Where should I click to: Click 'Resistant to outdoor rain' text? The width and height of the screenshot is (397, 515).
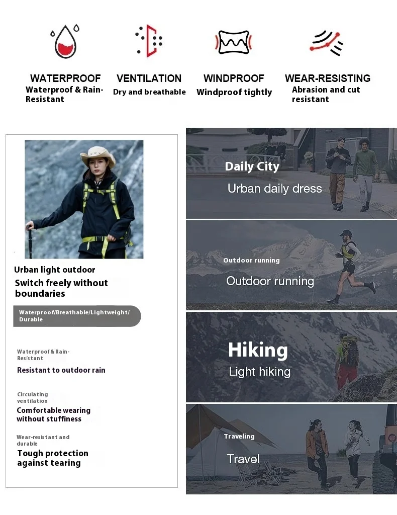(61, 370)
